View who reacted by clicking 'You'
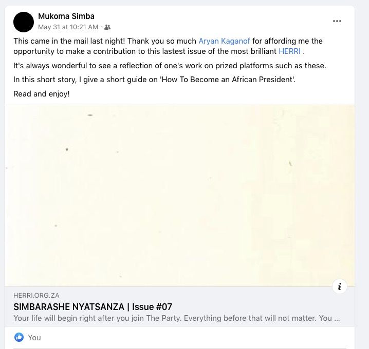Screen dimensions: 369x349 34,337
